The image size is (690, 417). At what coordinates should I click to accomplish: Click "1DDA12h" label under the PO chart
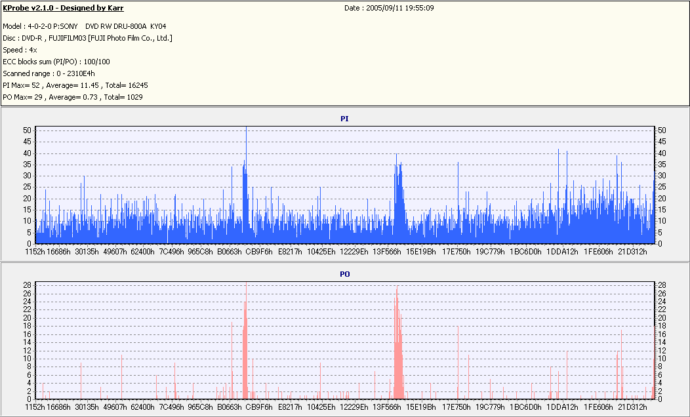562,407
